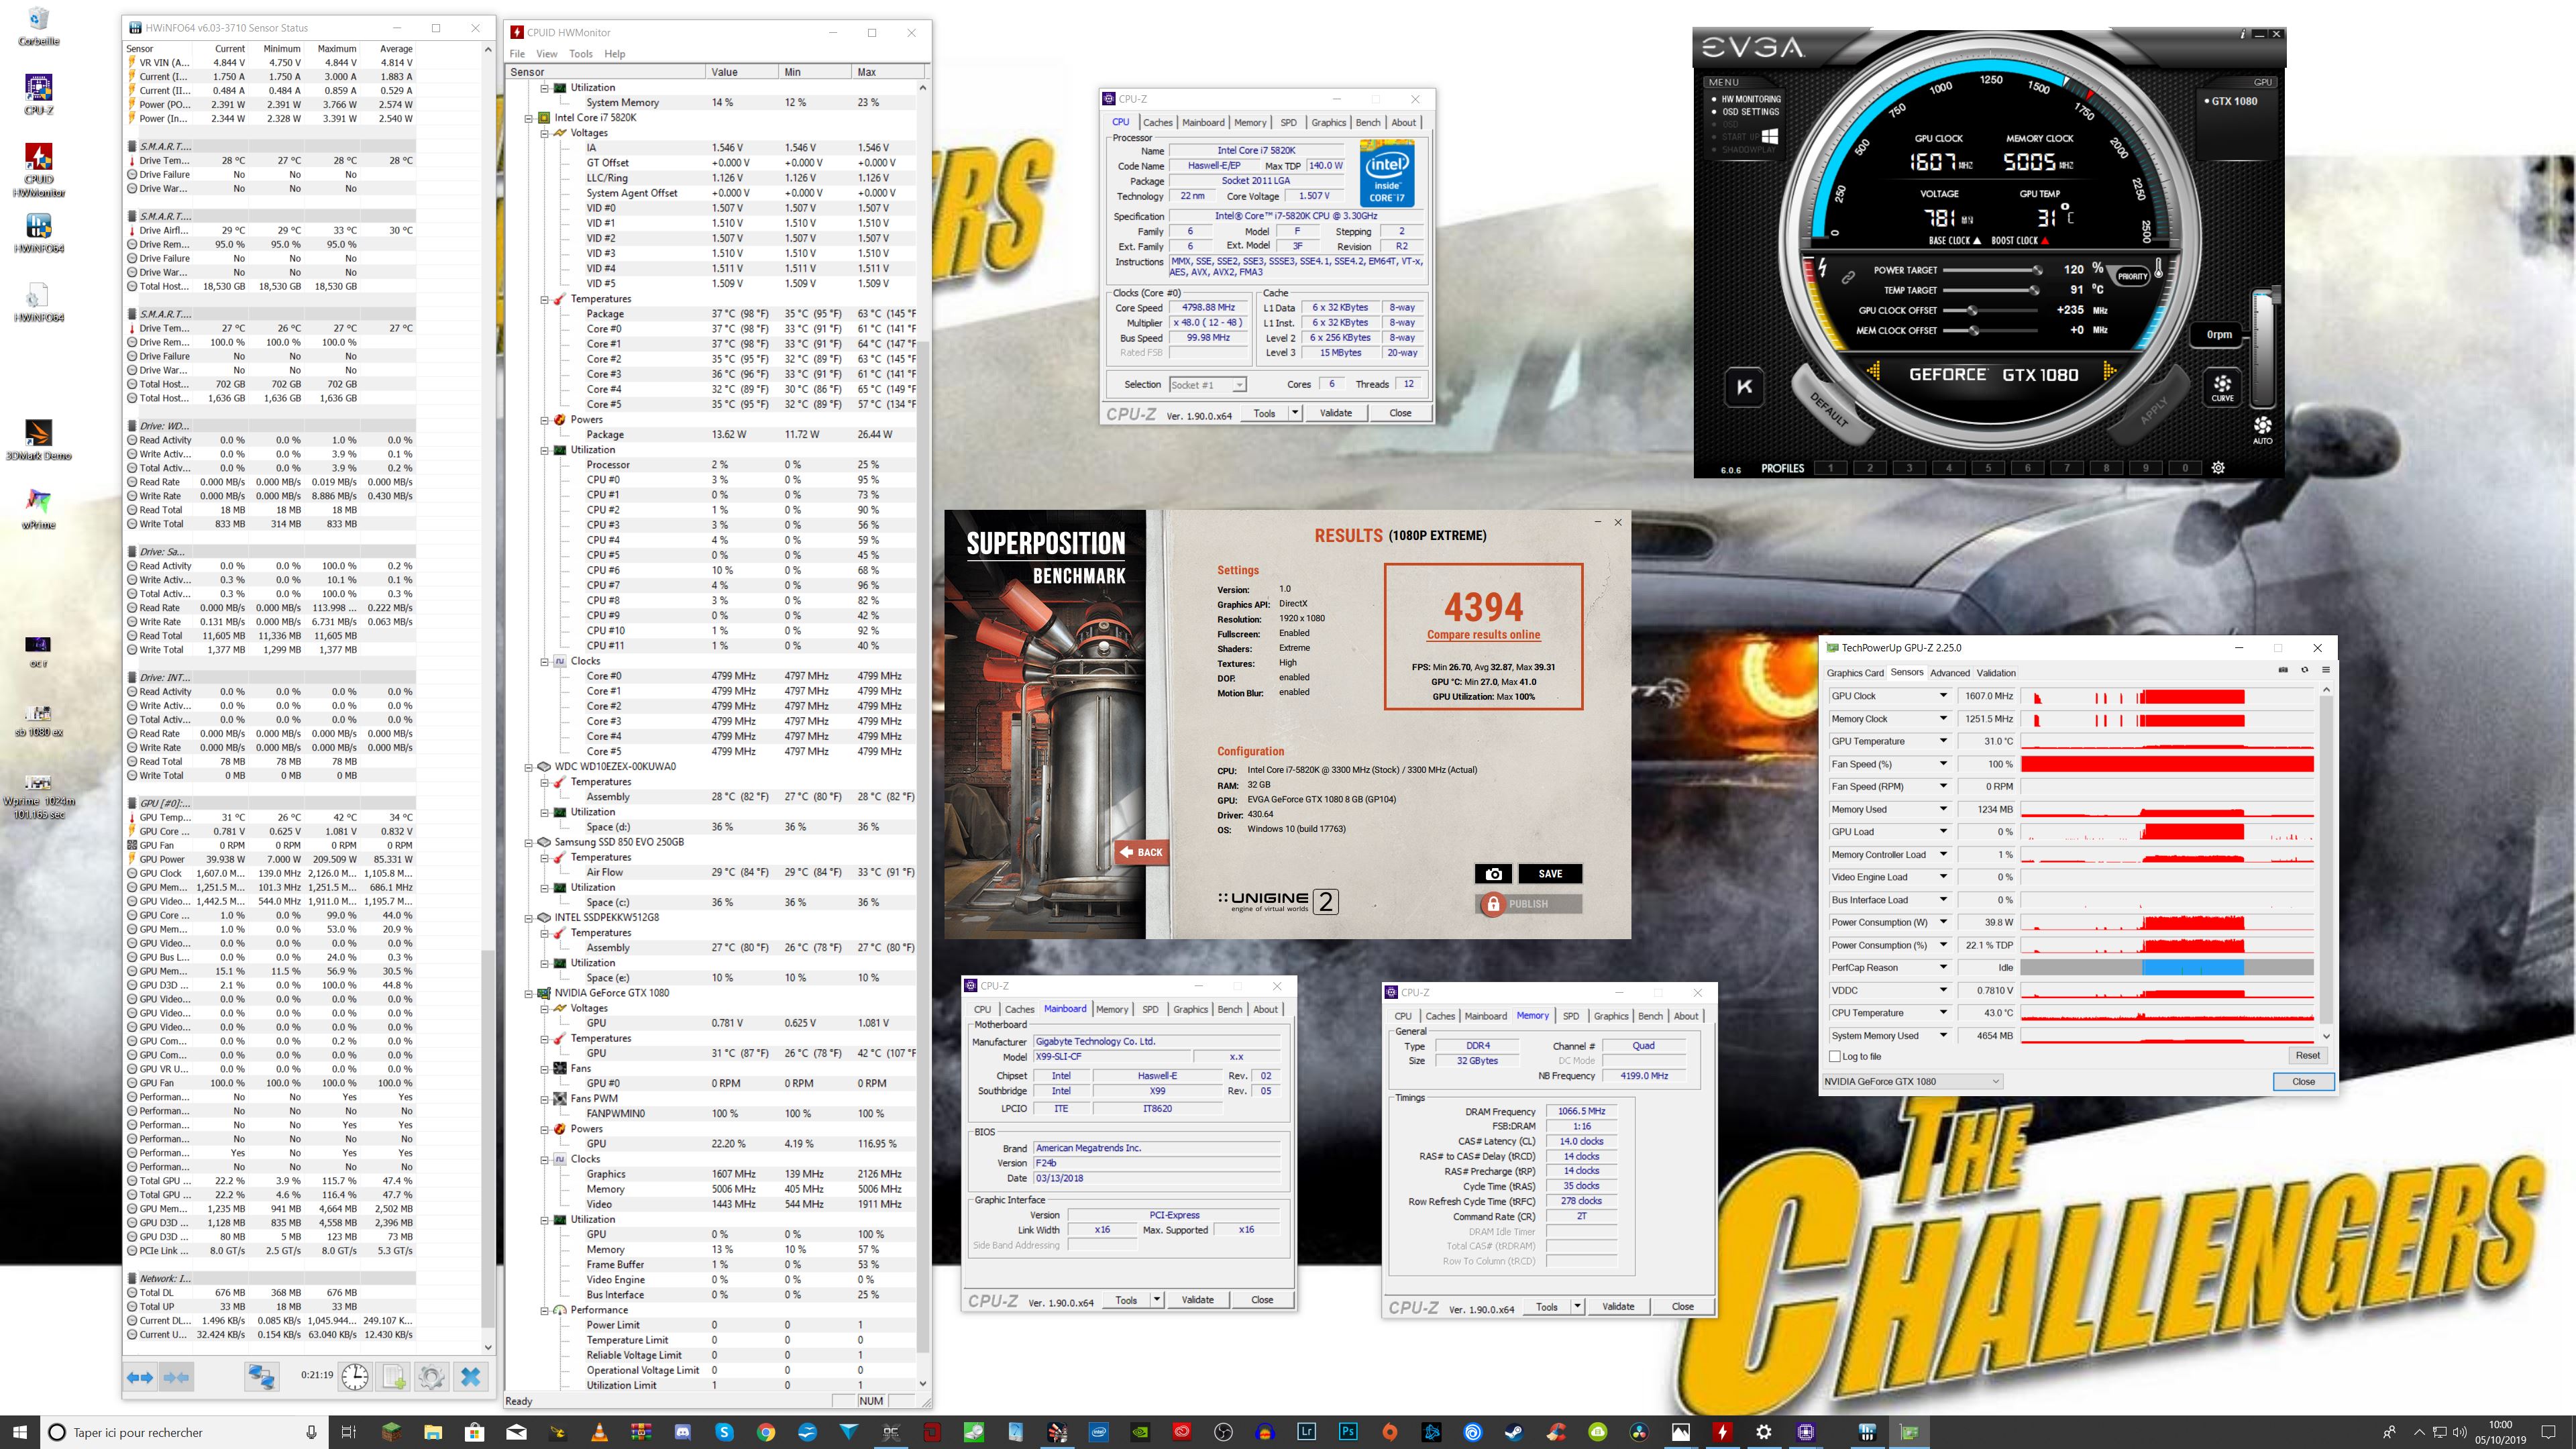Viewport: 2576px width, 1449px height.
Task: Select EVGA profile slot 1
Action: (x=1830, y=467)
